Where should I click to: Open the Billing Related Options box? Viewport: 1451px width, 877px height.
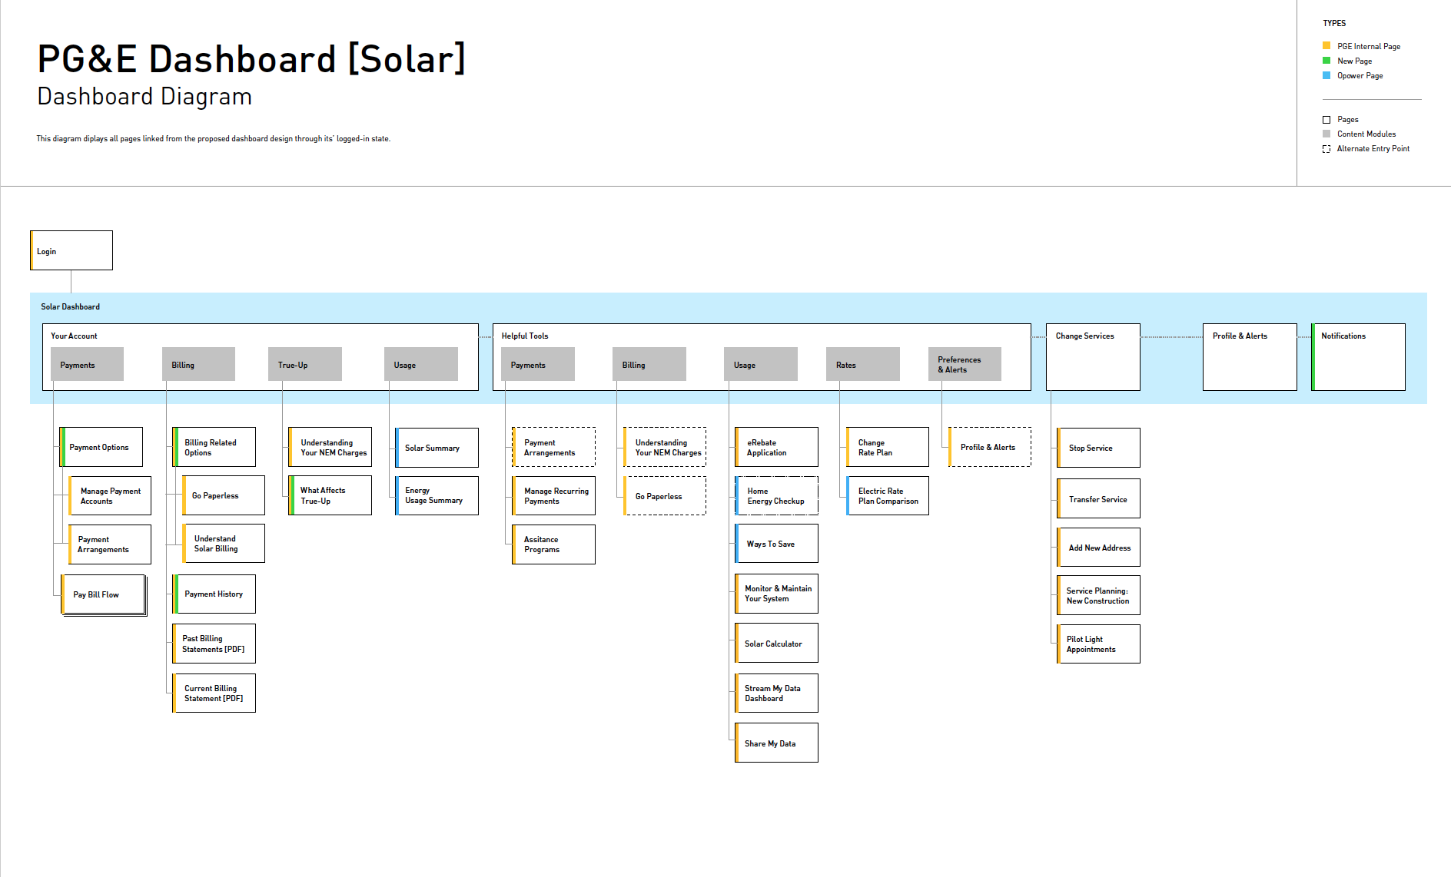pos(214,447)
